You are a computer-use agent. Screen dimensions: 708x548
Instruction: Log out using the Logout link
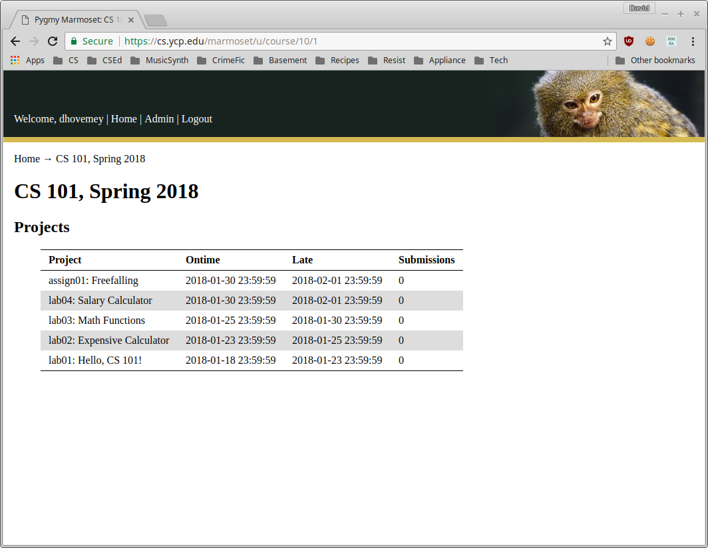pyautogui.click(x=197, y=119)
